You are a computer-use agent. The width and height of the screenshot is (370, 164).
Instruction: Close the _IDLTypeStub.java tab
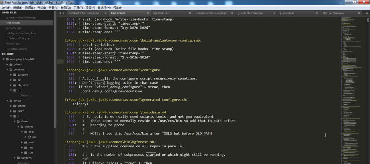(x=359, y=13)
